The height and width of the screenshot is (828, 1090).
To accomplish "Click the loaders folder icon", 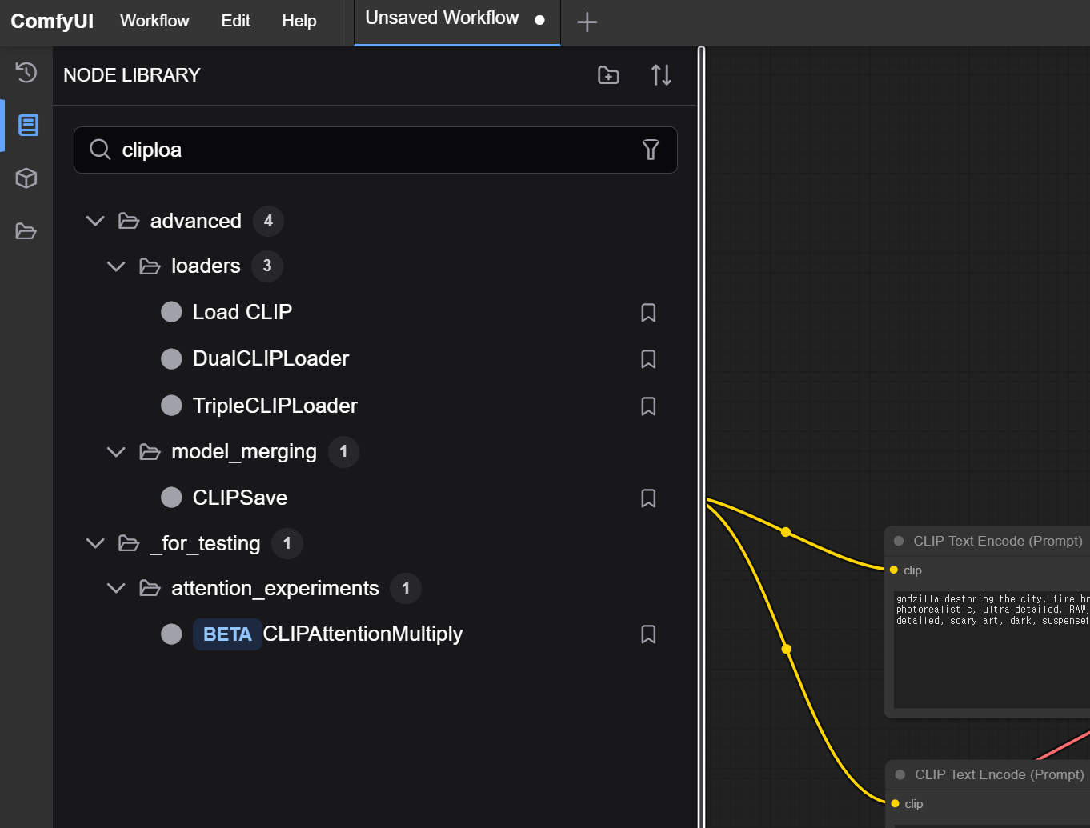I will coord(150,266).
